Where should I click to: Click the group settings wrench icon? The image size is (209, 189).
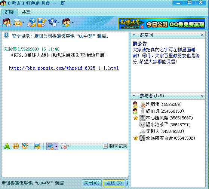point(67,22)
